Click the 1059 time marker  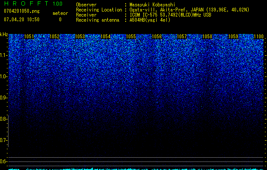[x=233, y=37]
